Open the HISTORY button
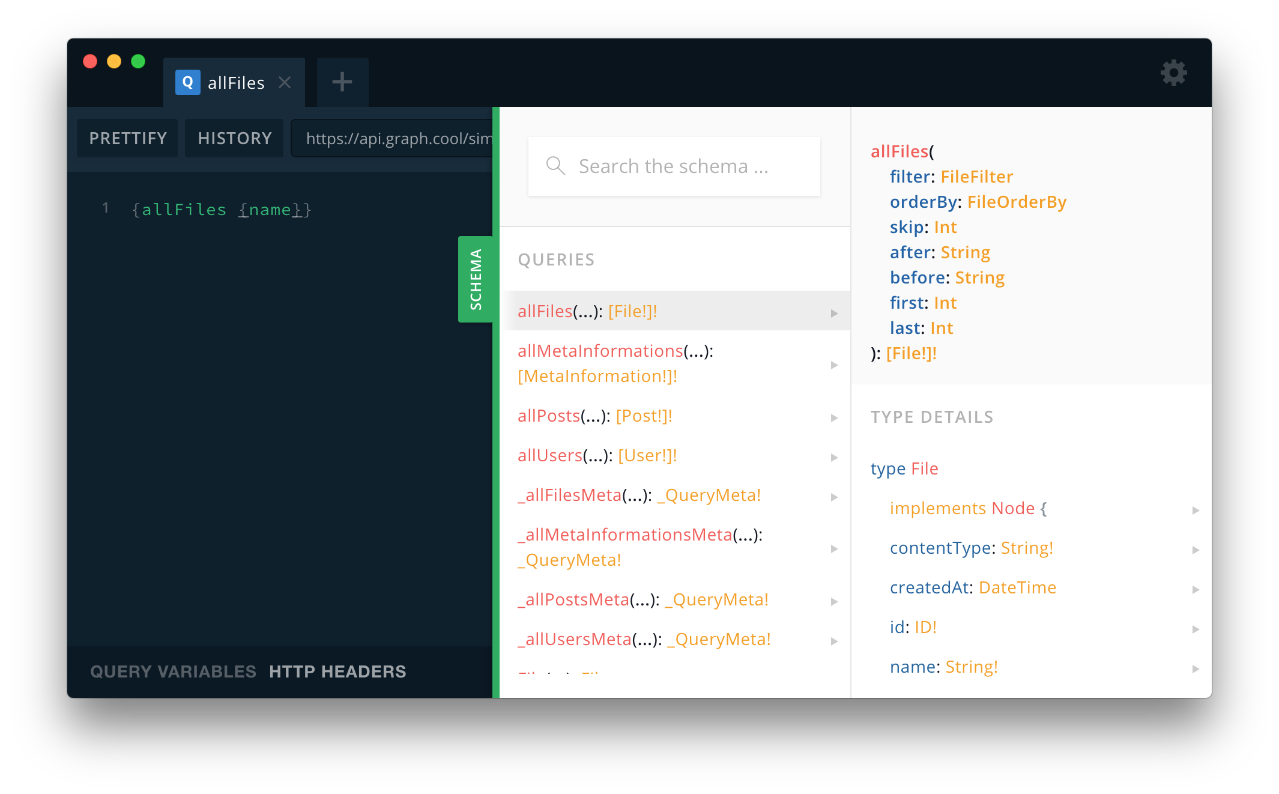 click(234, 138)
